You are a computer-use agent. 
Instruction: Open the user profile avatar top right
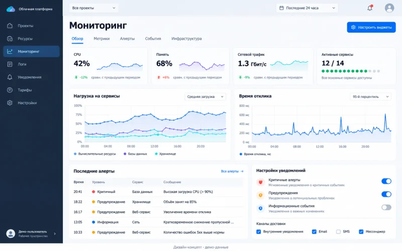pos(389,8)
